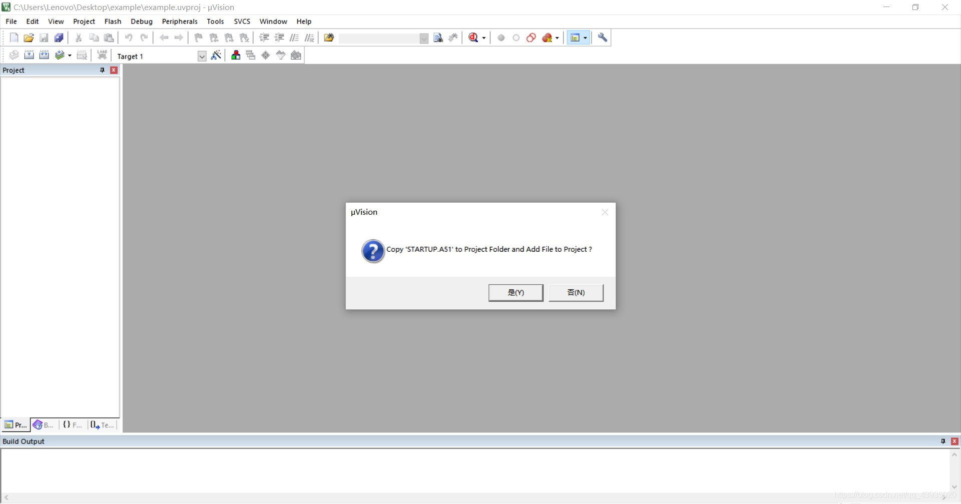Navigate forwards with the right arrow icon
961x504 pixels.
coord(179,38)
